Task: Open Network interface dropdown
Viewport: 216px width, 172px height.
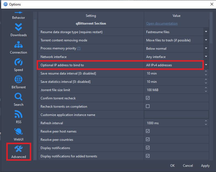Action: click(206, 57)
